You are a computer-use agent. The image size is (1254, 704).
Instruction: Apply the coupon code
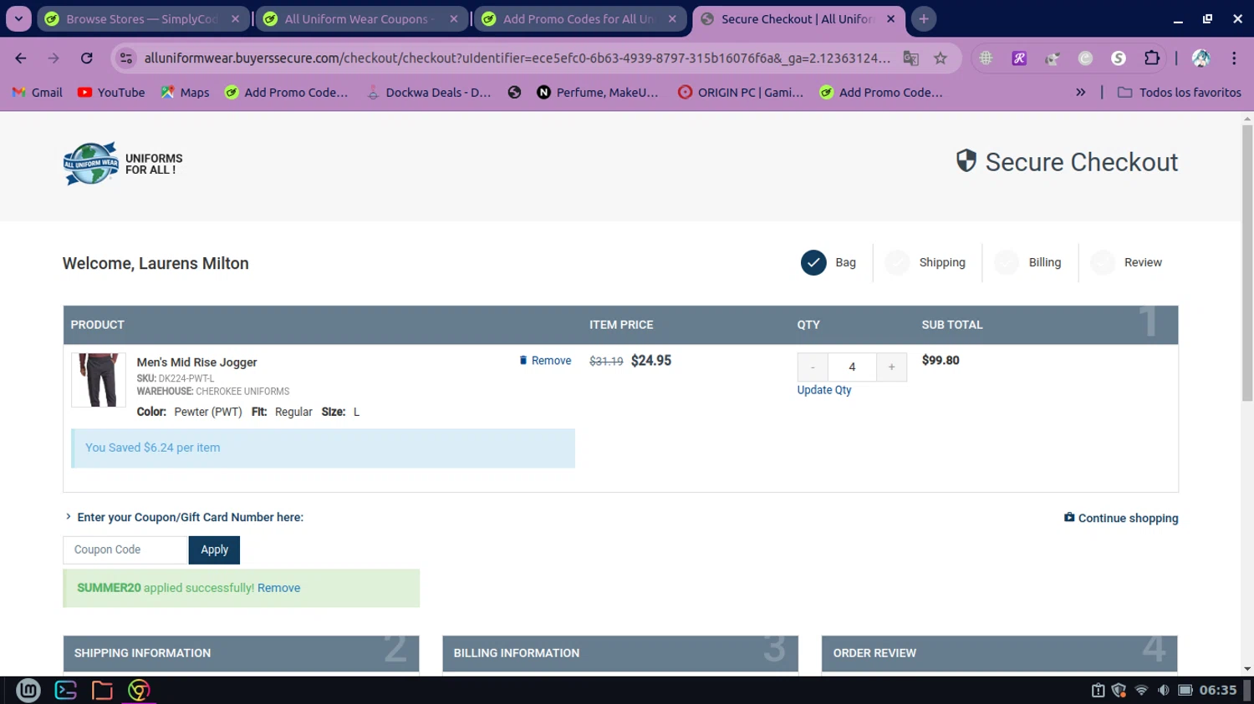pos(214,550)
